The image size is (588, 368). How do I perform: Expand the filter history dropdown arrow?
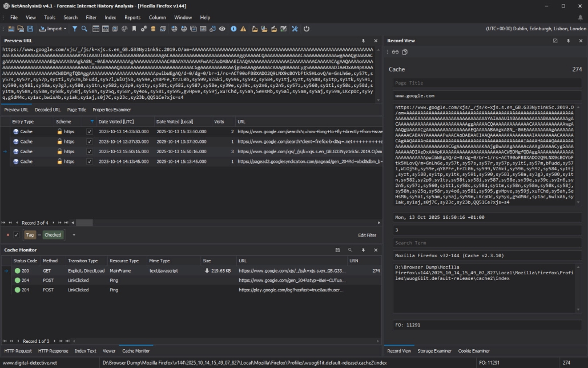pyautogui.click(x=74, y=235)
